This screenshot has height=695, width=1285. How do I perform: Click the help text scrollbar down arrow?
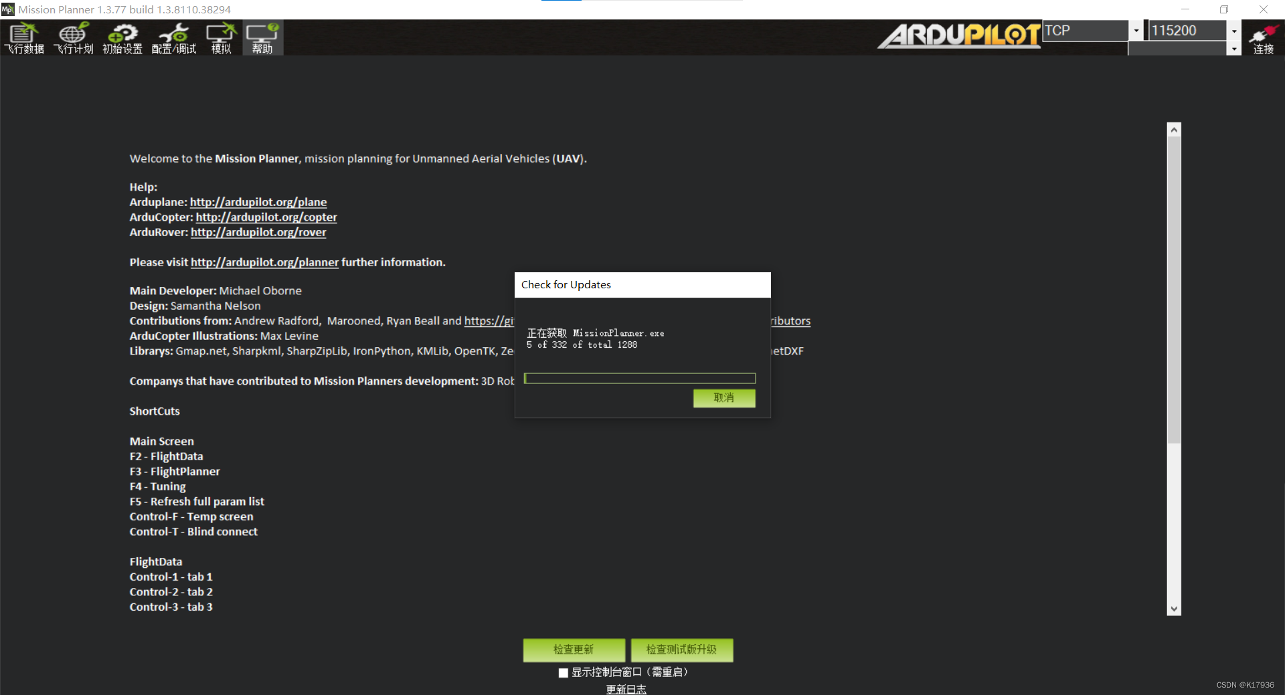click(1174, 609)
